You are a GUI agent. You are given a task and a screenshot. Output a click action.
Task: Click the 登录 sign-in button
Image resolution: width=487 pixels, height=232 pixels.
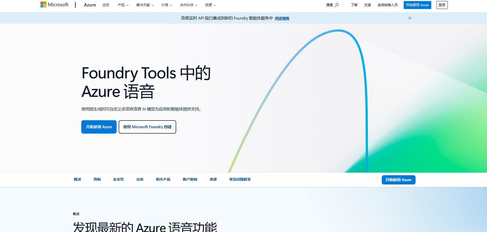[x=442, y=5]
